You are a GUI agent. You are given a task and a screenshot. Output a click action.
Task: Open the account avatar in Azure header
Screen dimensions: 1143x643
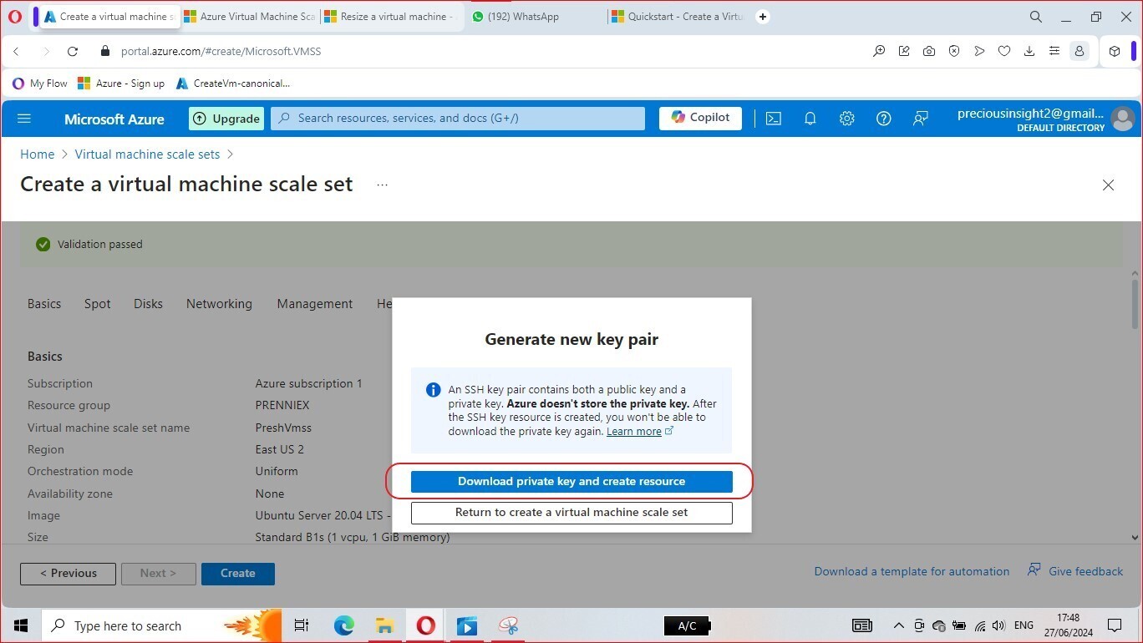[x=1123, y=119]
